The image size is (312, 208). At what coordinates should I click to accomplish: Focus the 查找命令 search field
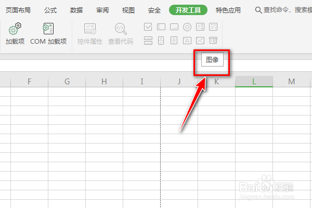(288, 10)
